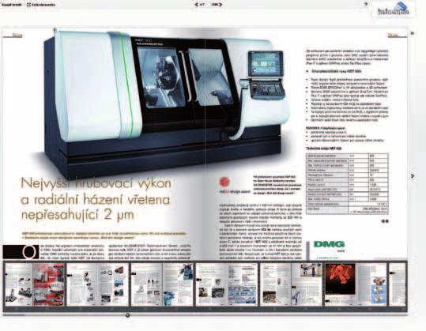Flip forward using right-edge page arrow
The image size is (426, 331).
(x=413, y=176)
